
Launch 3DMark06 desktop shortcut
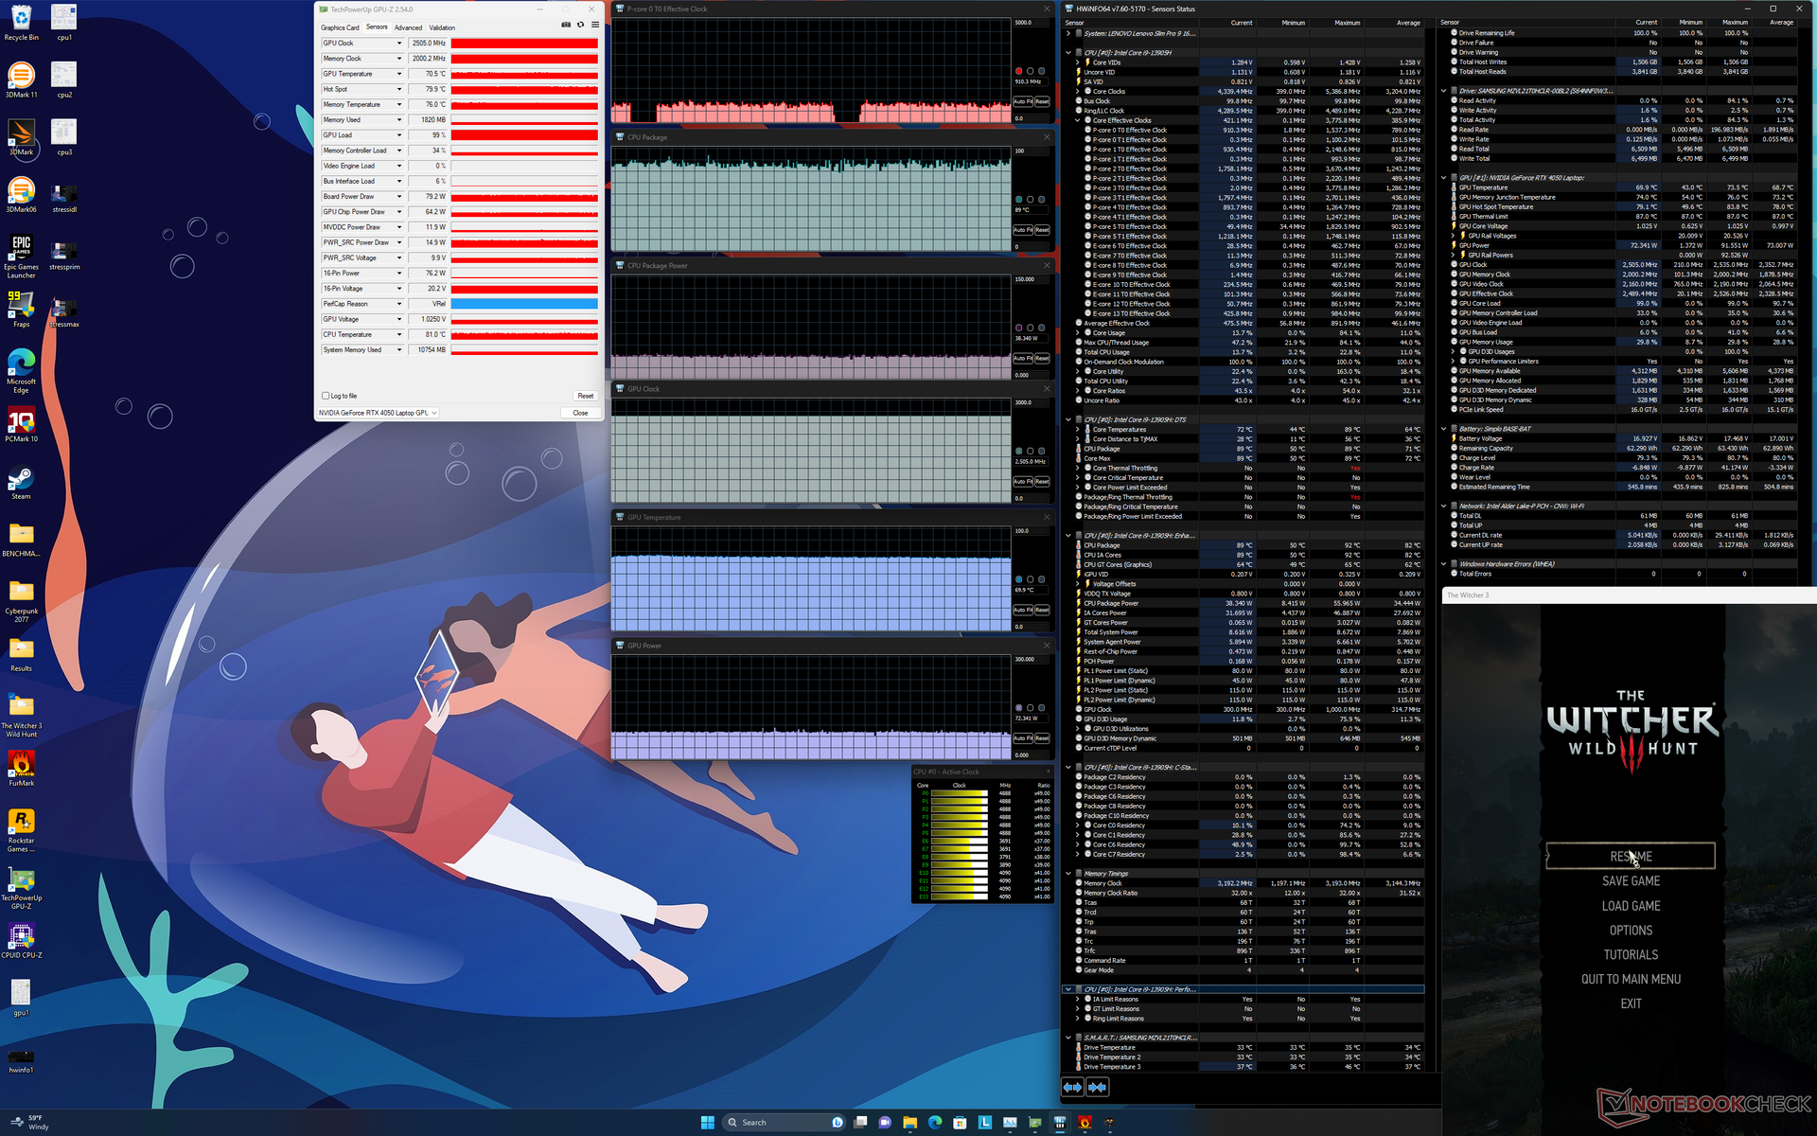point(21,195)
